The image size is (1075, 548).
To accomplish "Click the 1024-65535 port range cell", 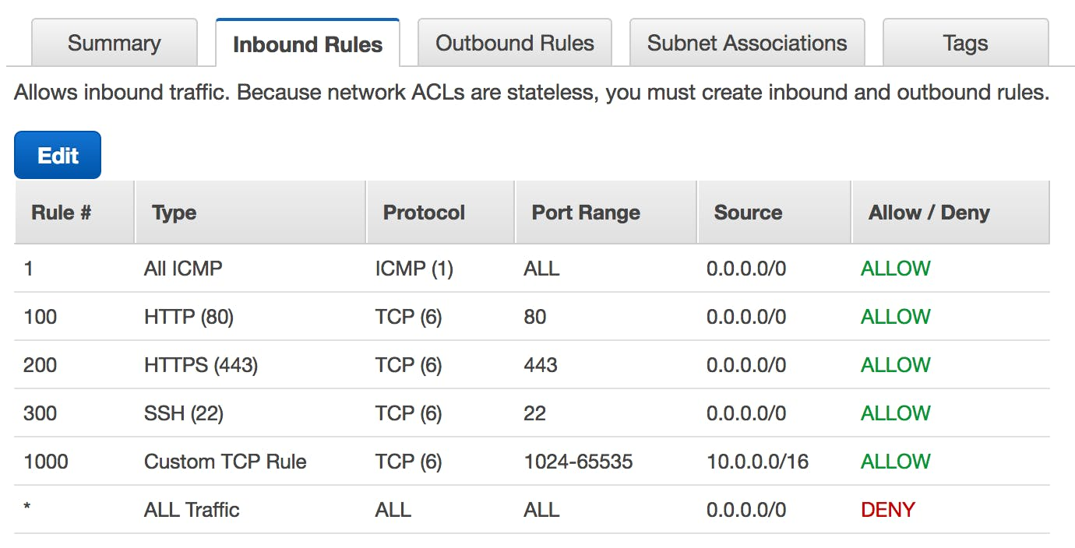I will (x=578, y=462).
